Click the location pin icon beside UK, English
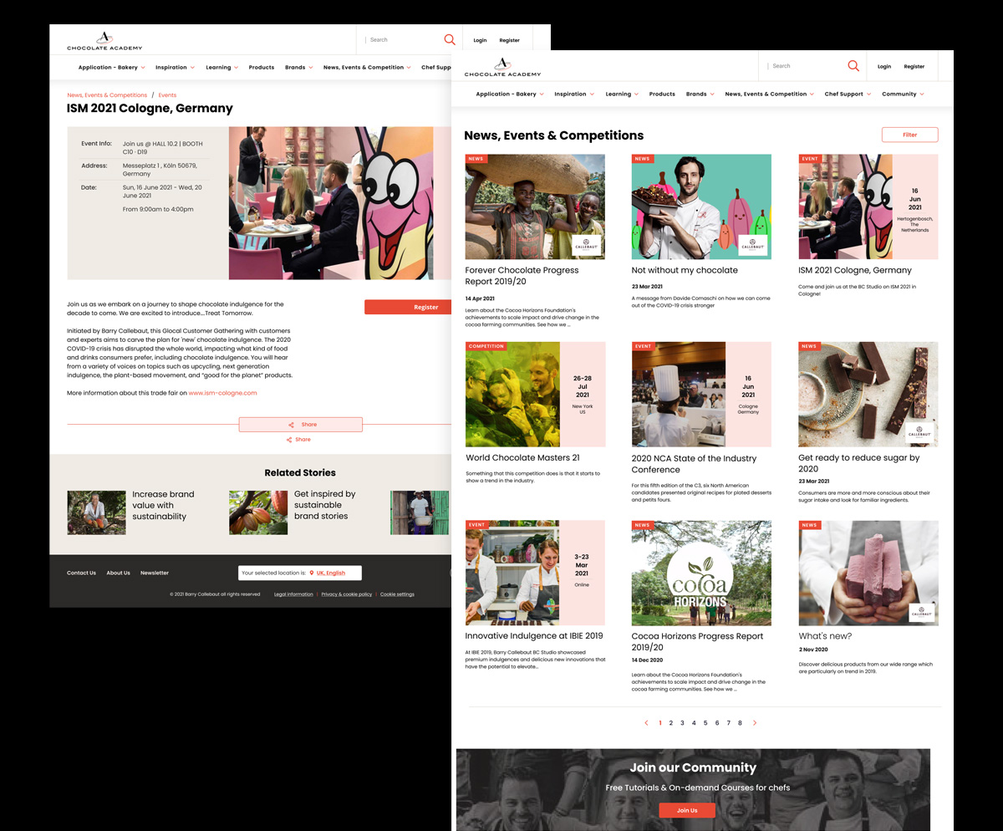The width and height of the screenshot is (1003, 831). click(x=312, y=573)
